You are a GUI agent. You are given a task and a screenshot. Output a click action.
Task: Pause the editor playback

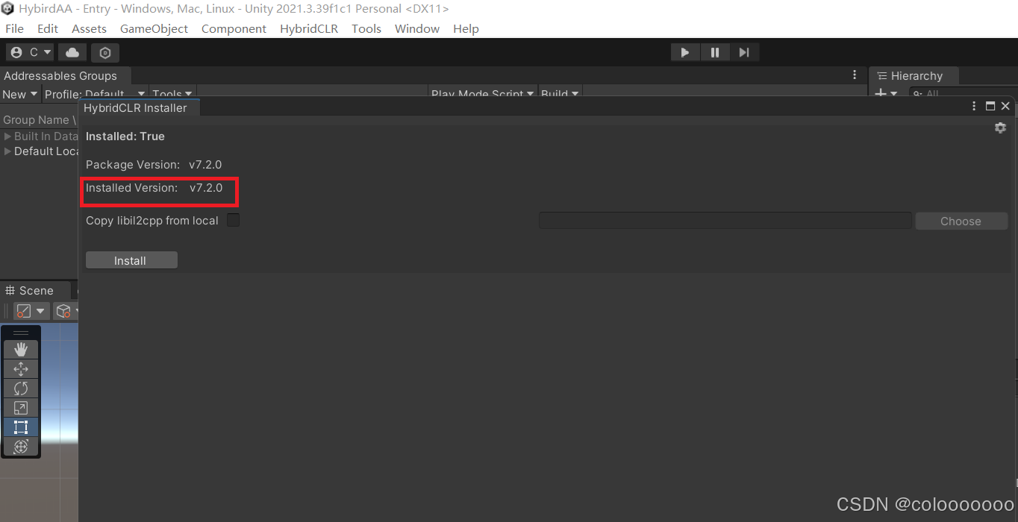(x=714, y=52)
